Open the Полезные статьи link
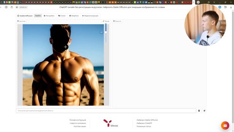Viewport: 234px width, 132px height. [x=144, y=126]
